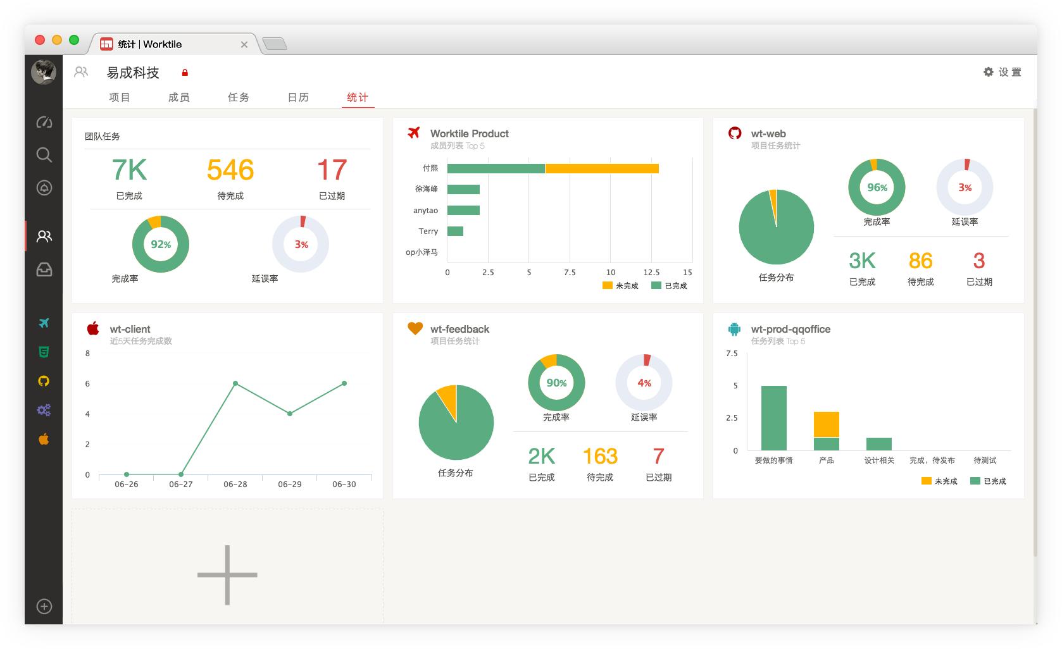
Task: Click the 06-28 data point on wt-client chart
Action: (235, 383)
